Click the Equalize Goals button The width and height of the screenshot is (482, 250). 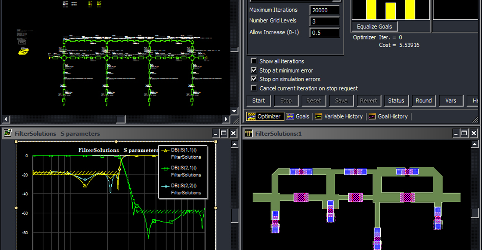374,26
